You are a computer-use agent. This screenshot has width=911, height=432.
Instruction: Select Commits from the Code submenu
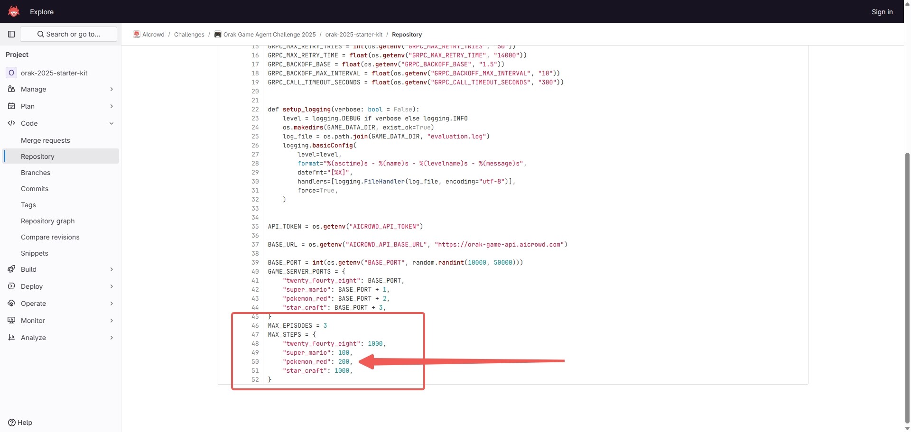pos(35,189)
